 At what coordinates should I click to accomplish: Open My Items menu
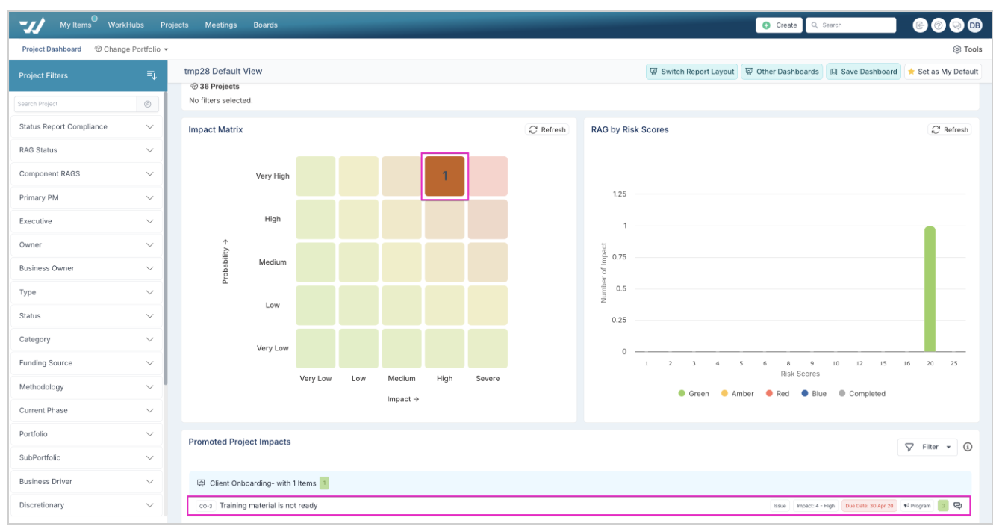75,25
